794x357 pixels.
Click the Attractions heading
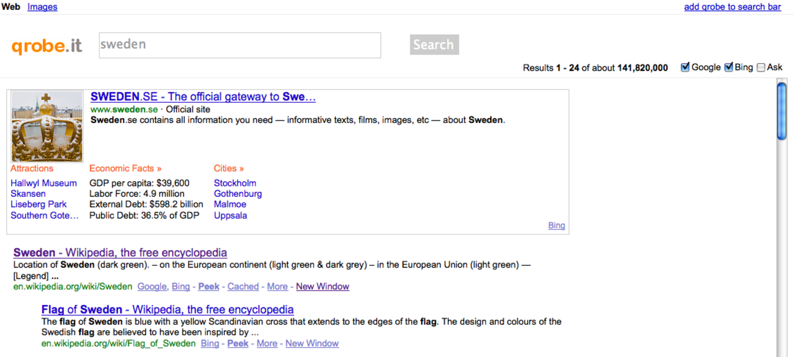[x=32, y=168]
